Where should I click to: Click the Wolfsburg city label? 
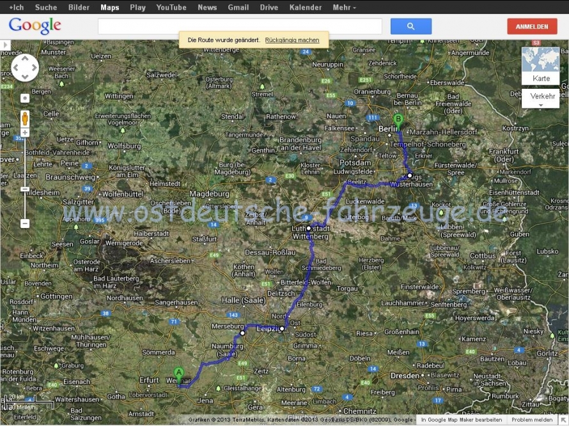(x=124, y=146)
